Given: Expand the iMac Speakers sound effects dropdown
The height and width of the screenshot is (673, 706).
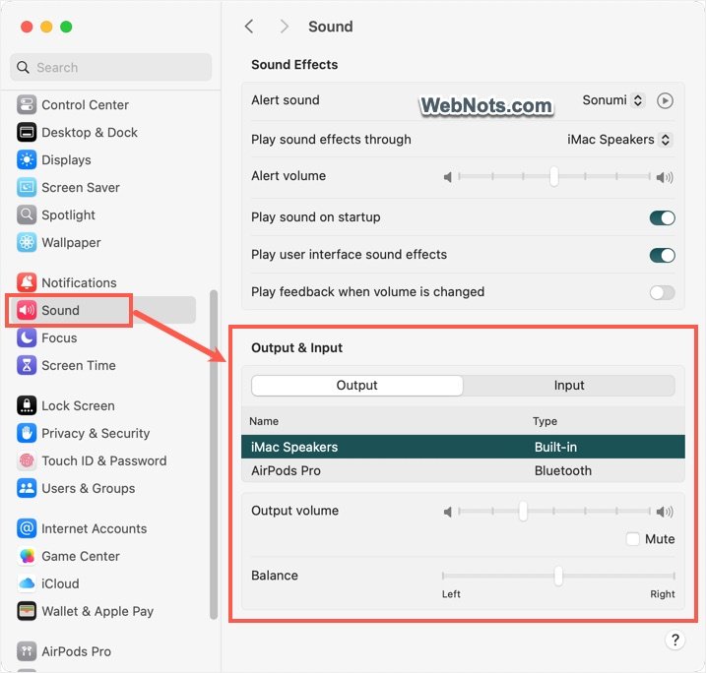Looking at the screenshot, I should click(619, 140).
